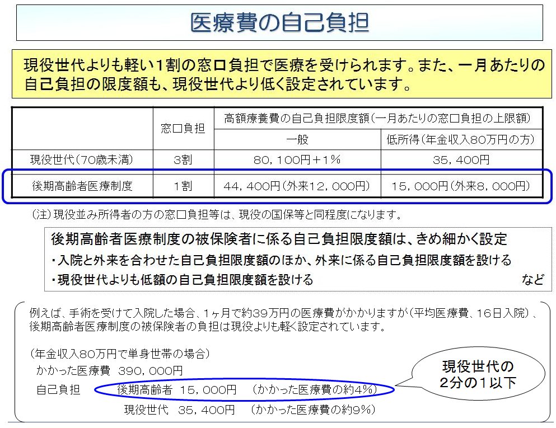The image size is (556, 428).
Task: Click the 高額療養費の自己負担限度額 header cell
Action: (x=377, y=118)
